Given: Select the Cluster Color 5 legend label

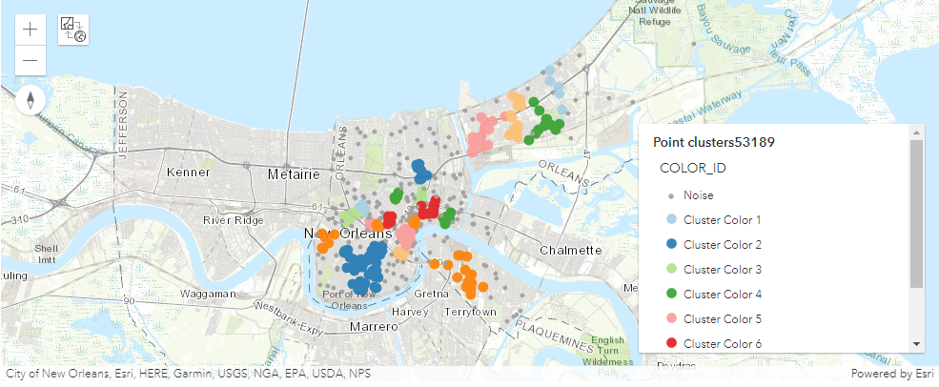Looking at the screenshot, I should coord(723,319).
